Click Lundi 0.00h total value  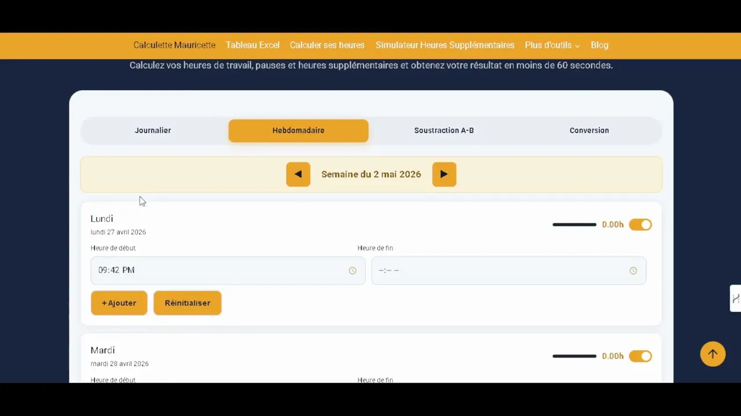612,225
